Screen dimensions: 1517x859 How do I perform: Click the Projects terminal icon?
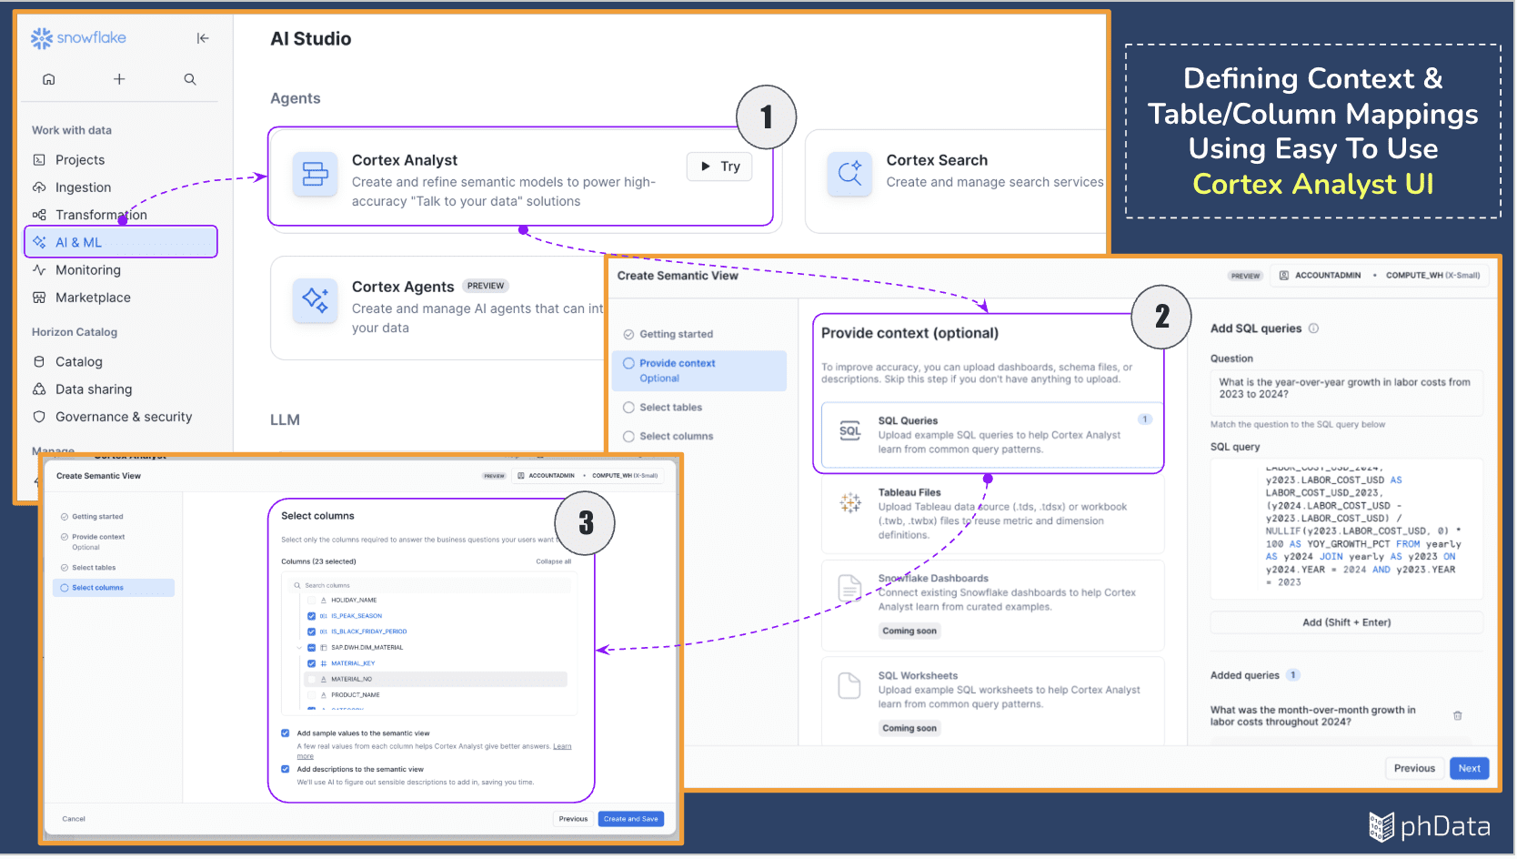(39, 160)
